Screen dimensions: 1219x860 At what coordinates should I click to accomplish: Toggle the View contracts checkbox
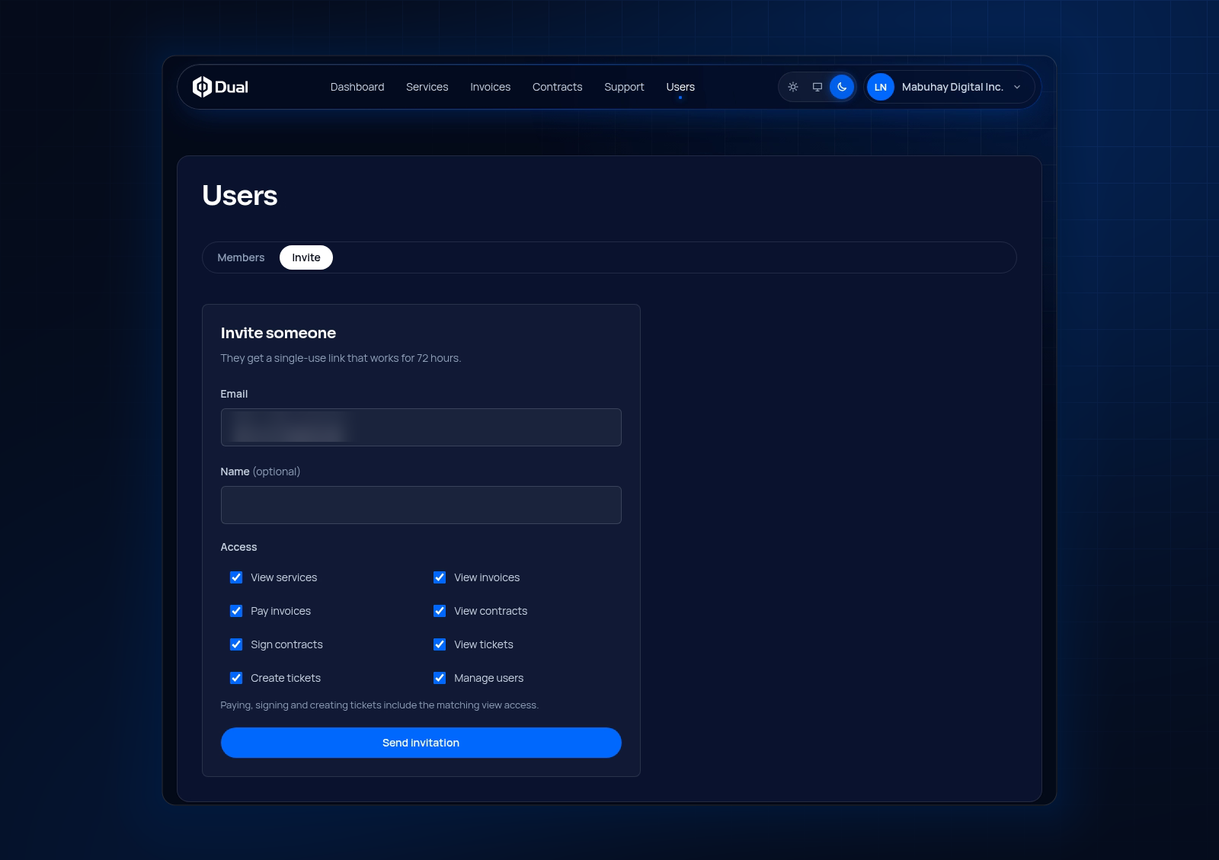pos(440,611)
